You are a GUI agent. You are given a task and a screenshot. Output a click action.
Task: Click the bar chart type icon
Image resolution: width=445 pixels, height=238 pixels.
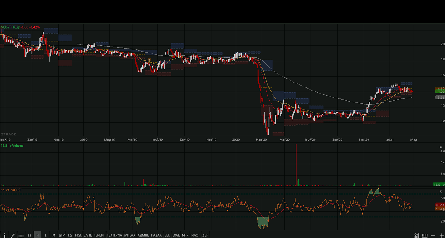pos(425,235)
